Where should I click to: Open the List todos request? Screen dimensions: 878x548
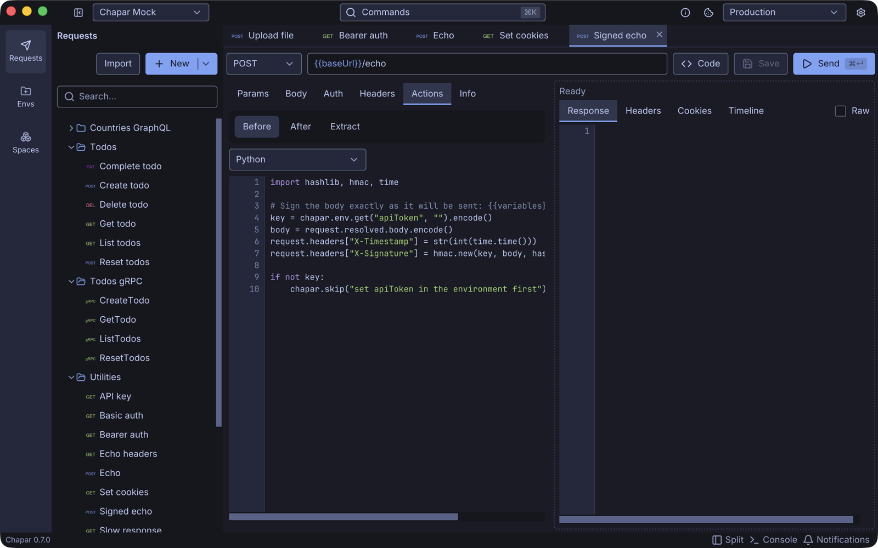pyautogui.click(x=120, y=243)
